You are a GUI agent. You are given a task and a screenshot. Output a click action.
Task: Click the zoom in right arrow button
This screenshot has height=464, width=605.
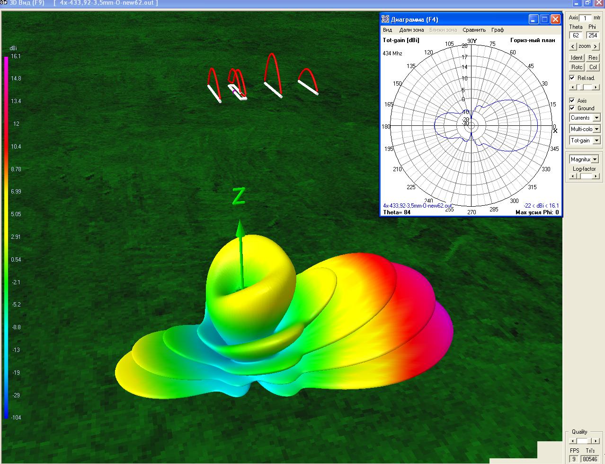596,46
